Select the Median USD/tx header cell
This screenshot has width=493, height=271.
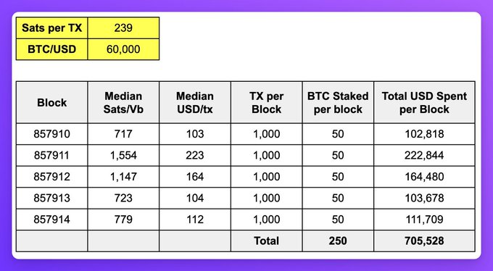pyautogui.click(x=195, y=102)
